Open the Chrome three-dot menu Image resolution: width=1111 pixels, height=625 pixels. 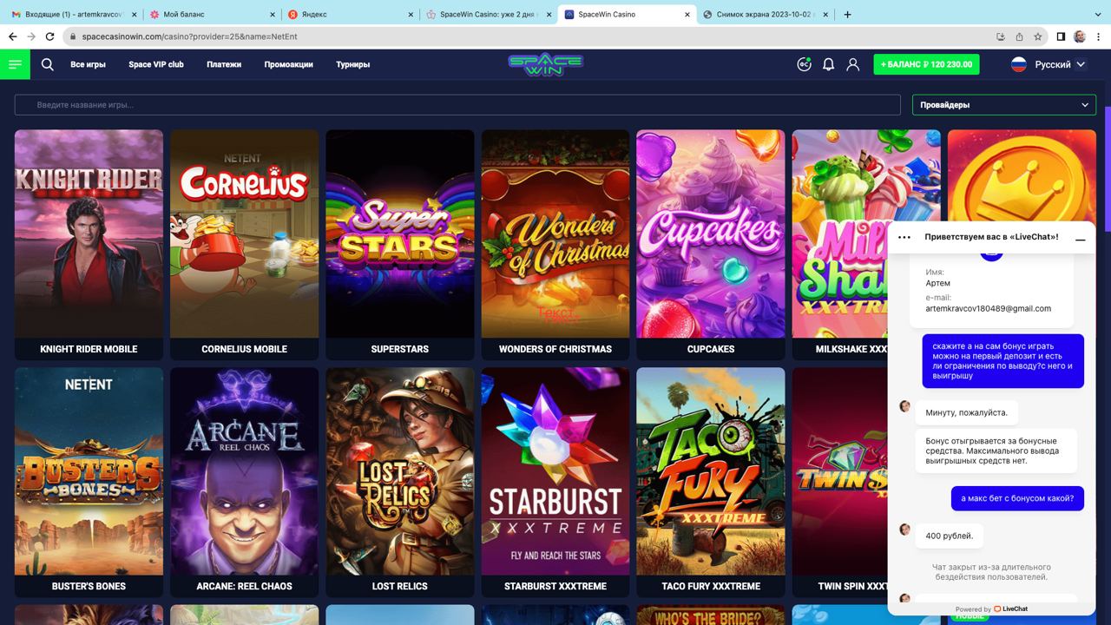coord(1098,36)
